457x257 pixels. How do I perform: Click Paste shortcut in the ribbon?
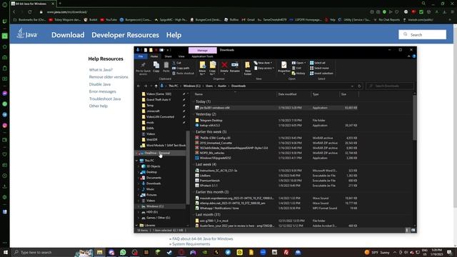coord(183,73)
